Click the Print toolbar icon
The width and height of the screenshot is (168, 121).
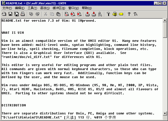click(x=23, y=14)
